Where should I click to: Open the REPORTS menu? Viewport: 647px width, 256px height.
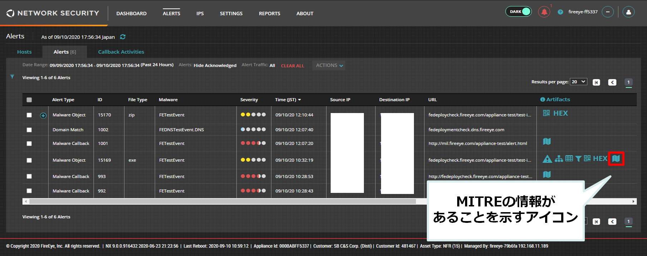coord(270,14)
